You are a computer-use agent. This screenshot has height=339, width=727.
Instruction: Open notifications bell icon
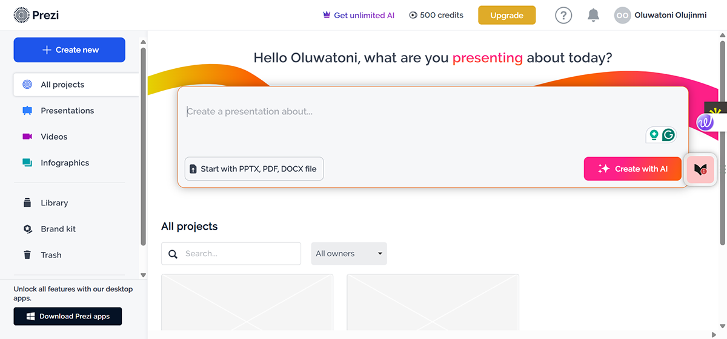click(x=594, y=16)
